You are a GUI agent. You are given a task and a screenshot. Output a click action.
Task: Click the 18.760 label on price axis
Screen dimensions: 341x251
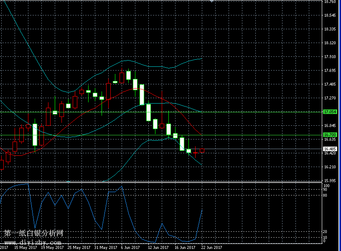330,2
